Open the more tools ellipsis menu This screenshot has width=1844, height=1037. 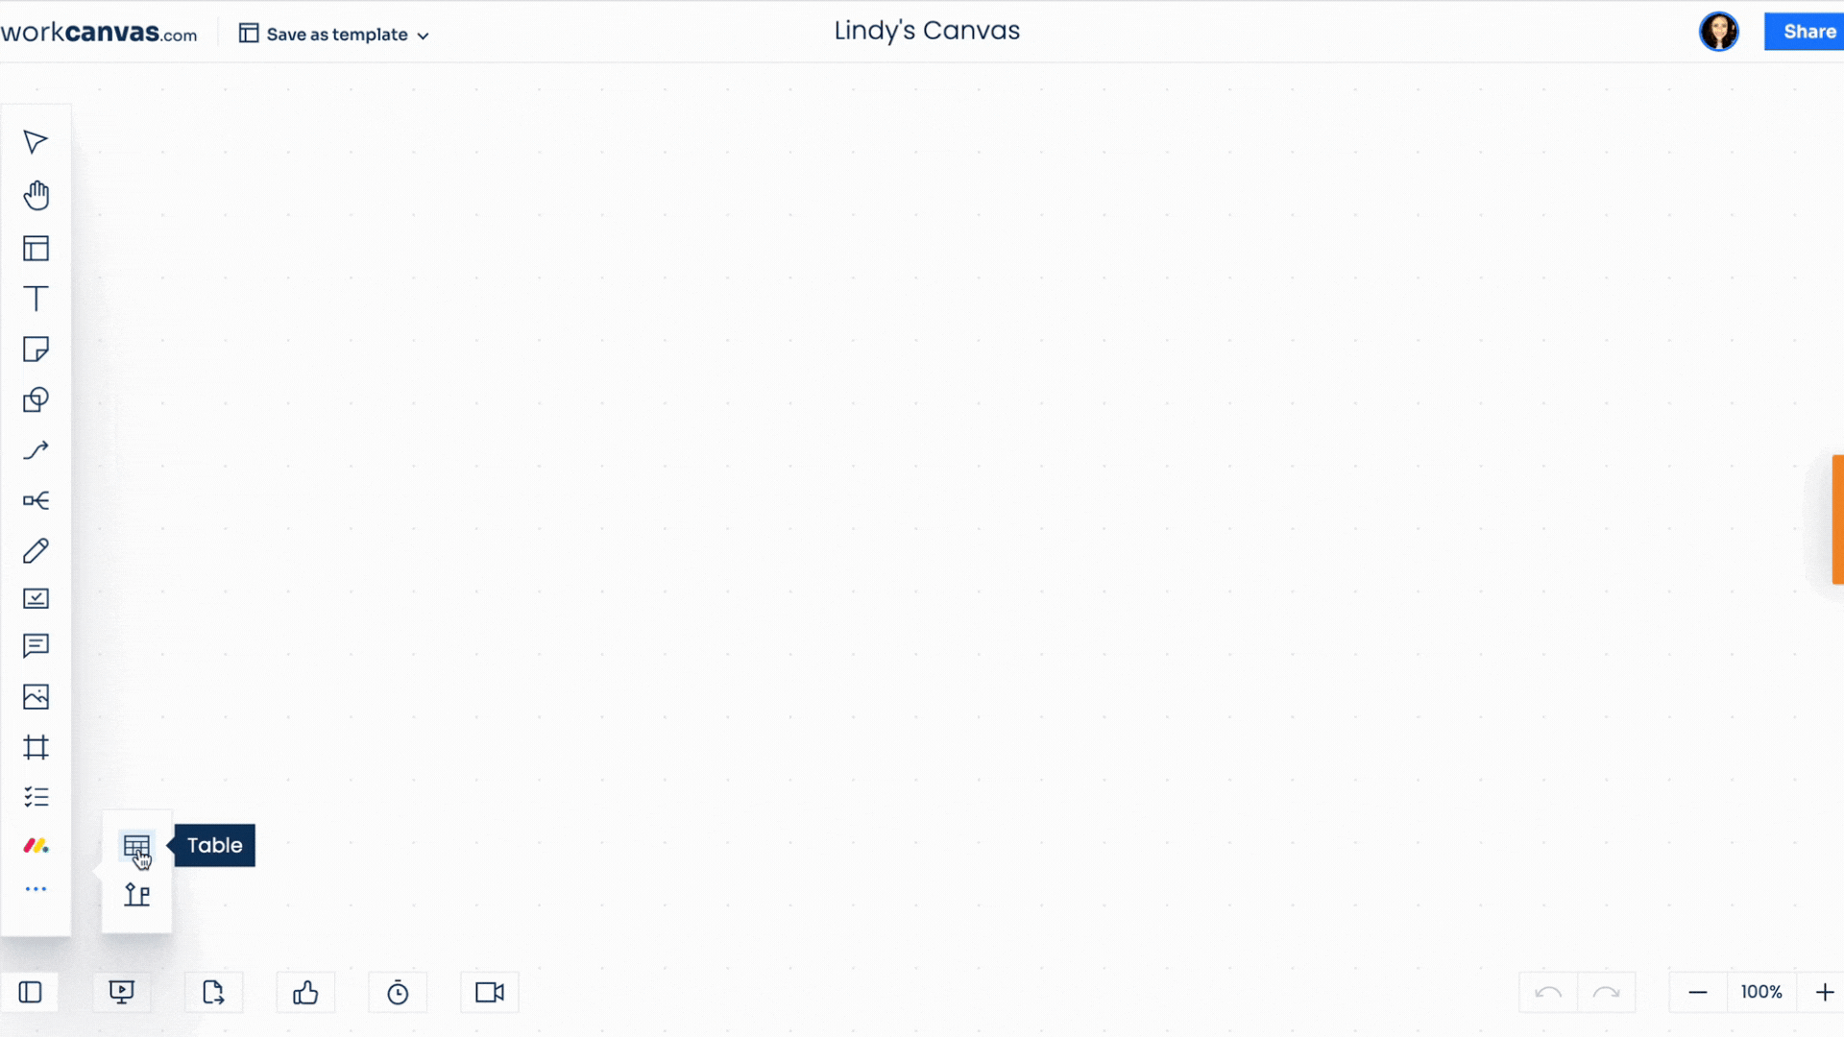click(36, 889)
